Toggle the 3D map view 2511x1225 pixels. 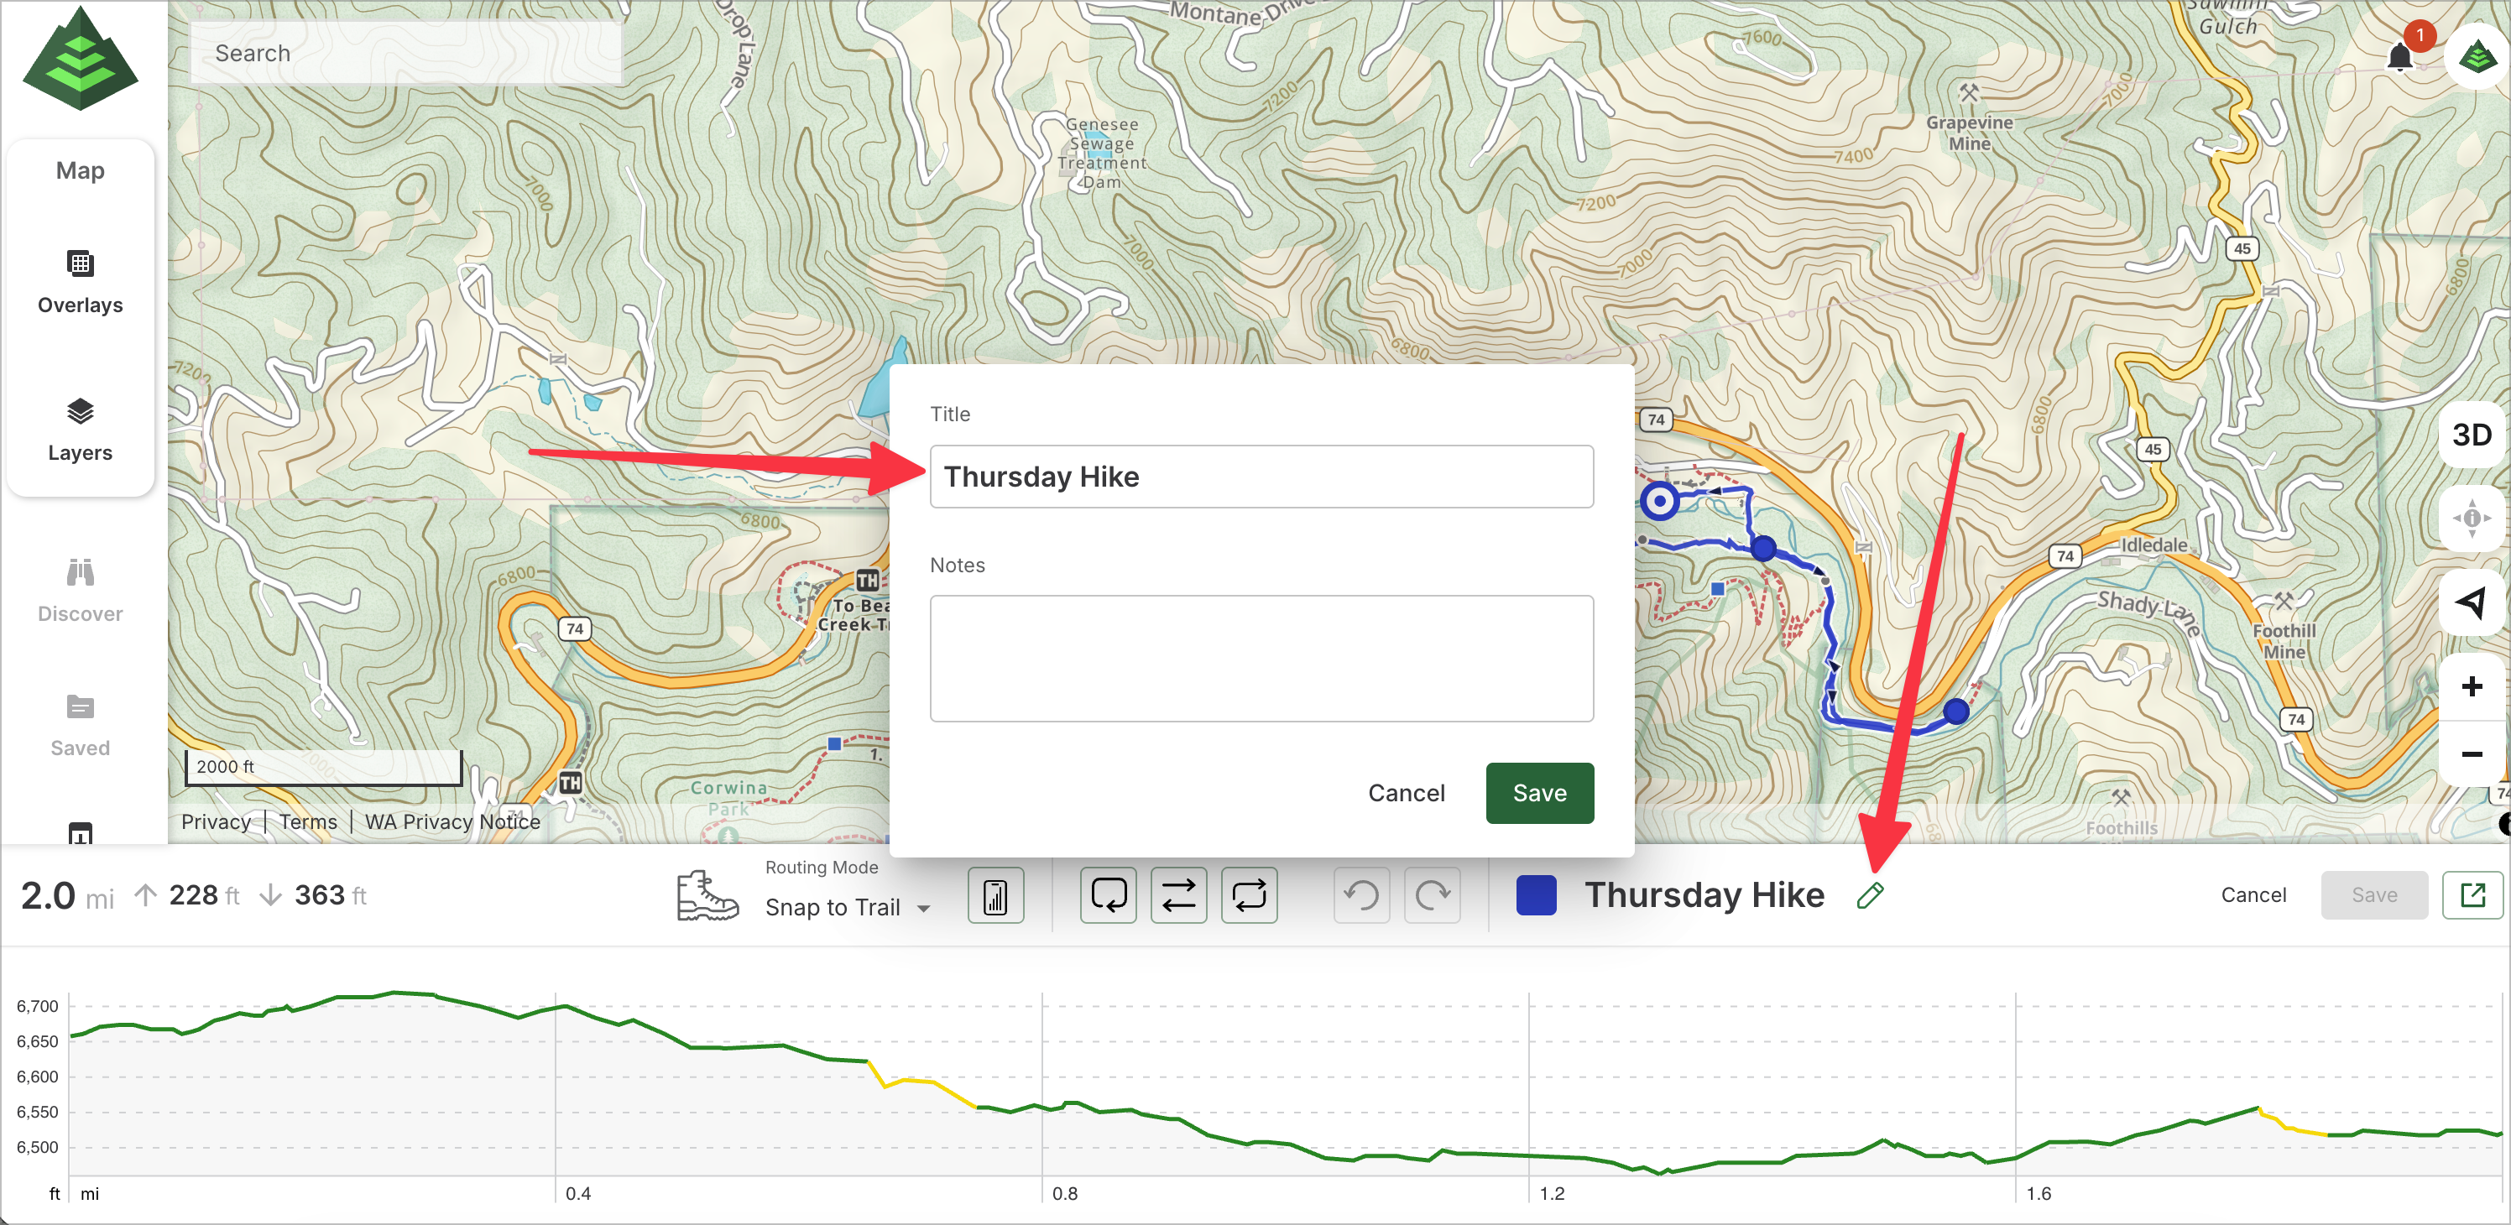[2471, 435]
